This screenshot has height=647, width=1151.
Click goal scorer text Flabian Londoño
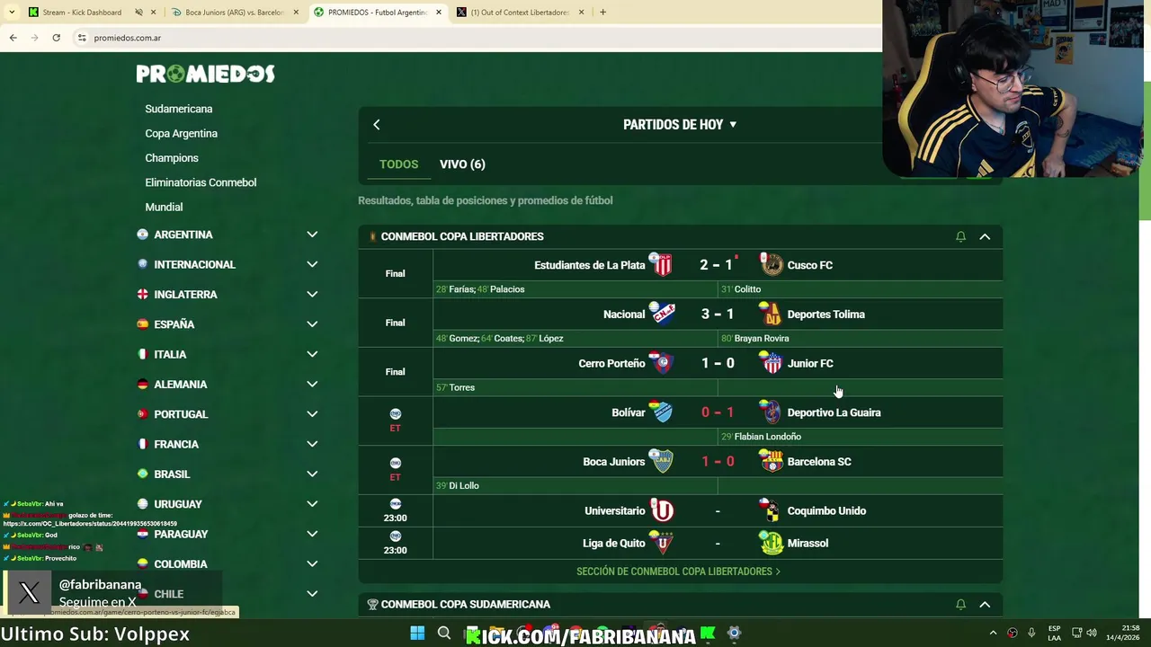click(x=768, y=437)
